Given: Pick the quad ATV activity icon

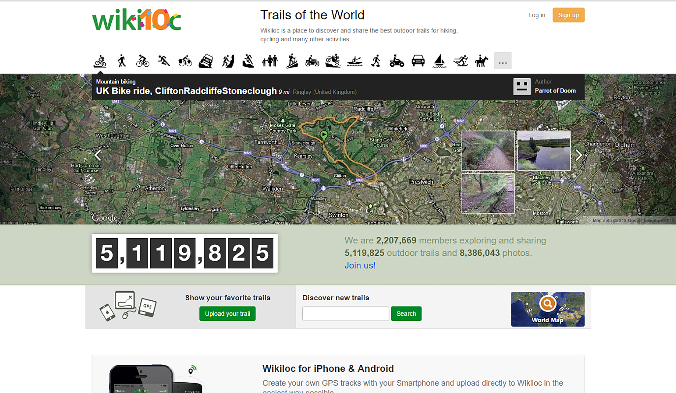Looking at the screenshot, I should pos(397,61).
